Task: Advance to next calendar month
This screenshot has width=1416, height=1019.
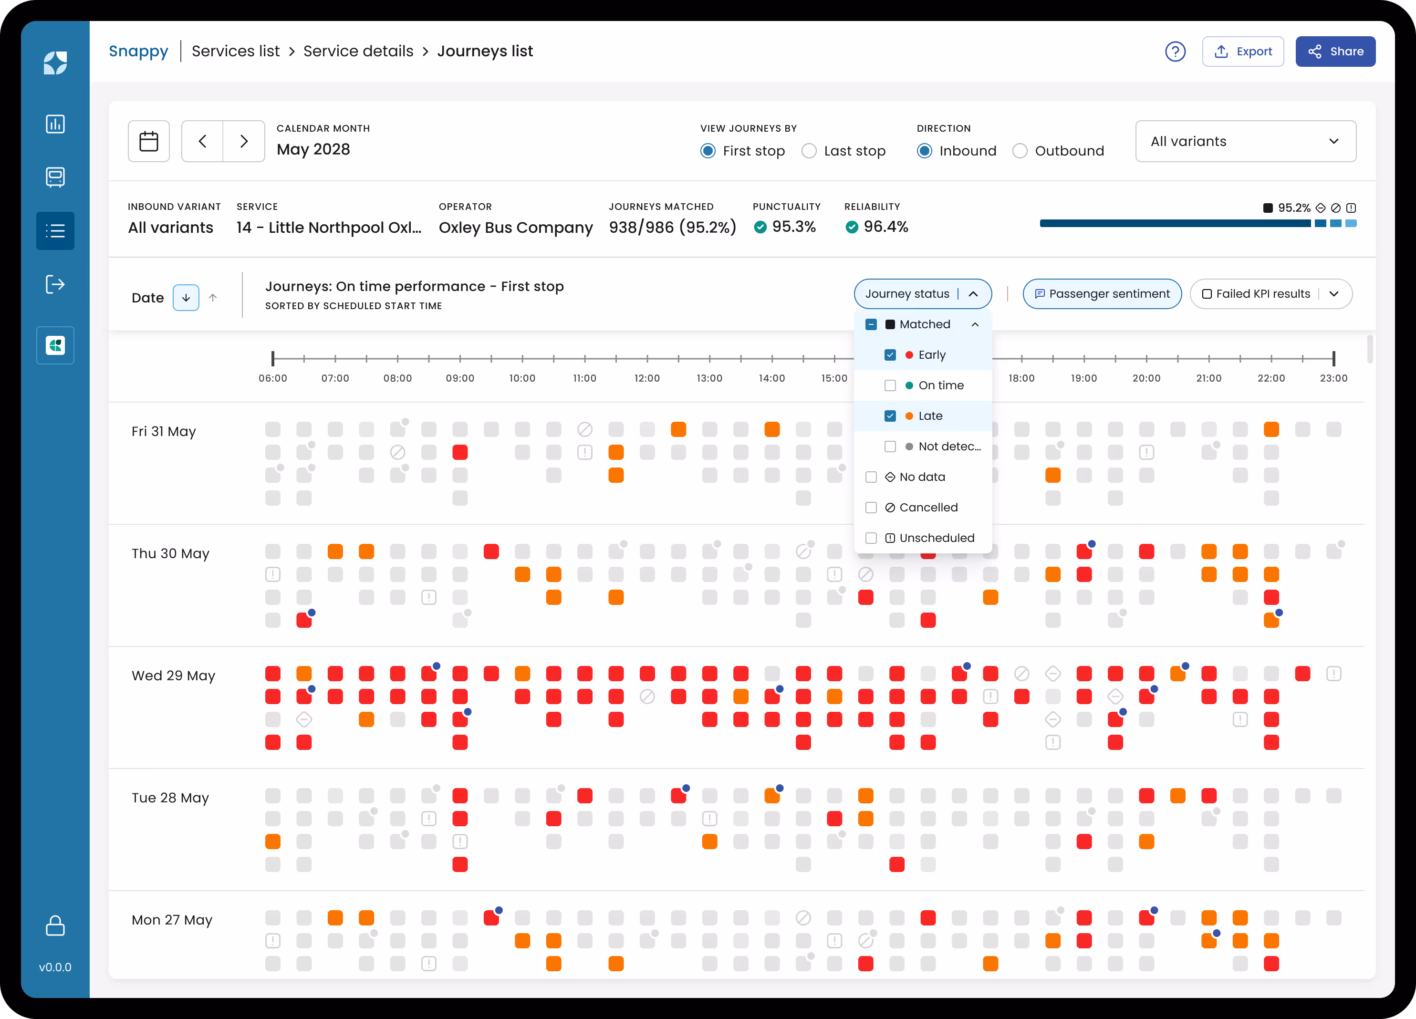Action: pyautogui.click(x=244, y=141)
